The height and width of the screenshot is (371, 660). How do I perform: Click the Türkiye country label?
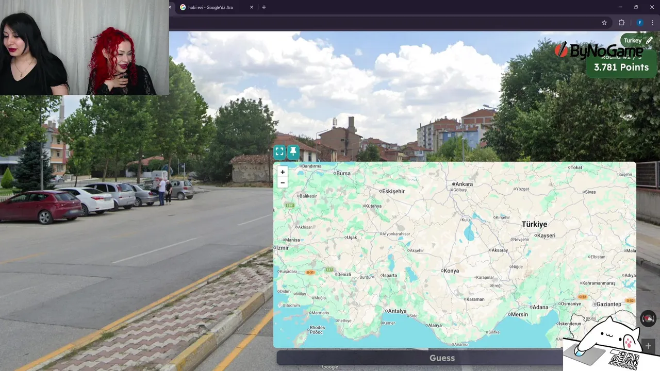pos(534,224)
